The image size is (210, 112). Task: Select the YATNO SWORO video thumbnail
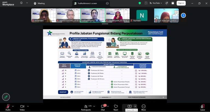68,15
